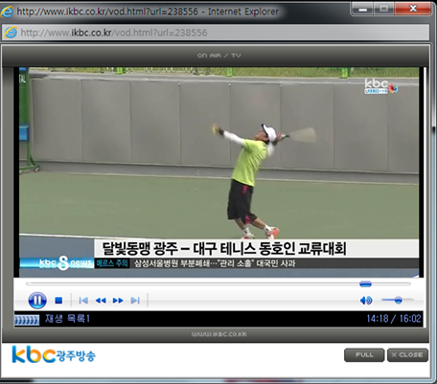Click the CLOSE button below the player
Screen dimensions: 437x384
pyautogui.click(x=407, y=355)
